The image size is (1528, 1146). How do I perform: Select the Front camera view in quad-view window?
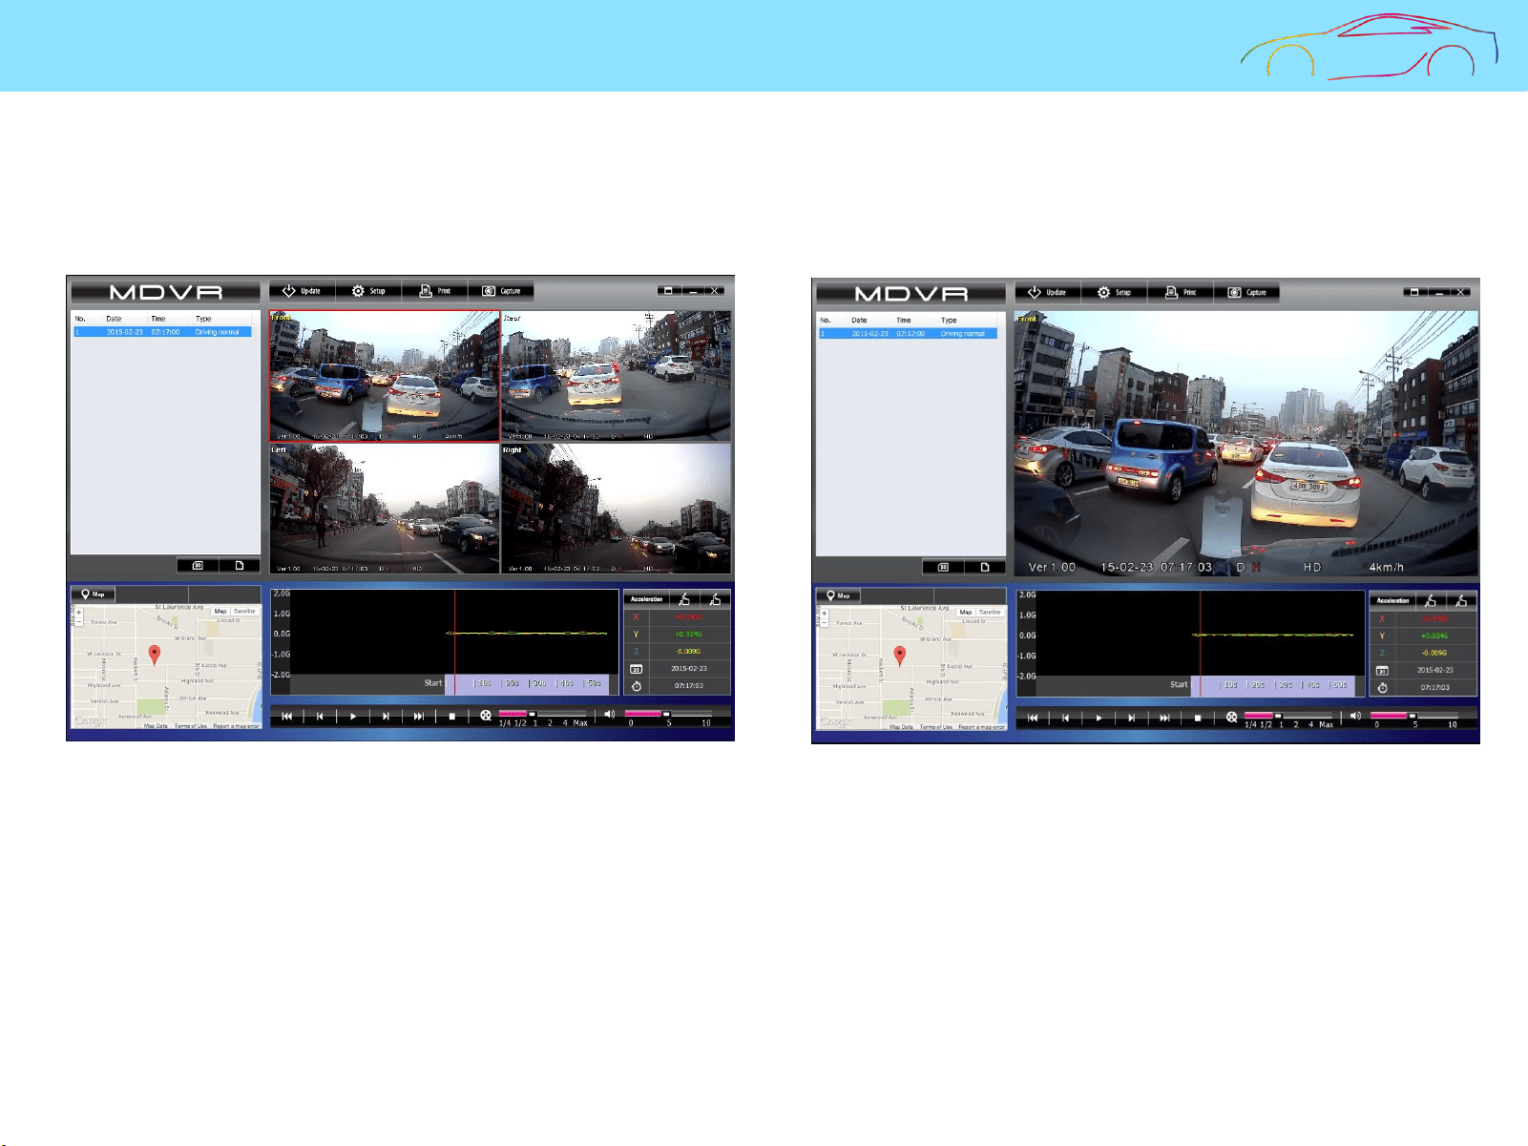pos(385,376)
